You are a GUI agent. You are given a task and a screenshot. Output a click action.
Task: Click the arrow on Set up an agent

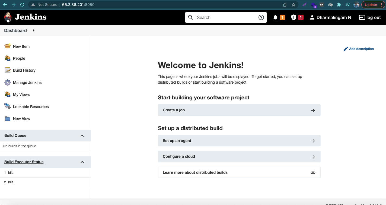point(313,141)
